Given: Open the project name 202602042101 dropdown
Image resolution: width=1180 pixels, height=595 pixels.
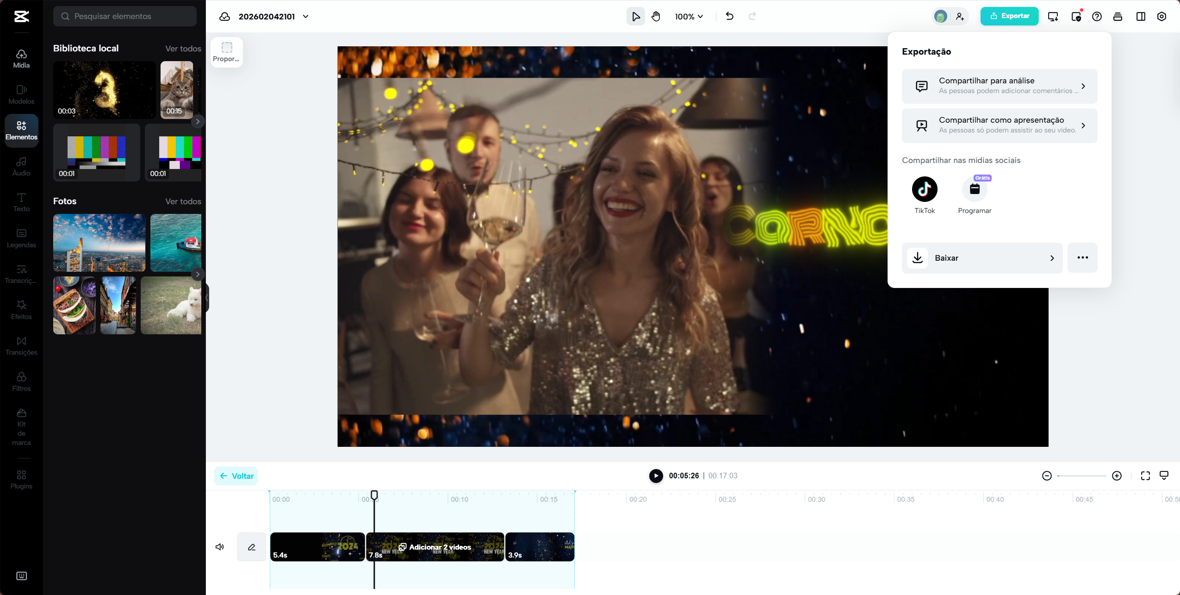Looking at the screenshot, I should coord(305,16).
